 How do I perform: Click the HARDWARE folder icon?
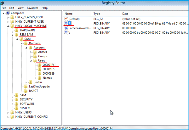coord(17,30)
